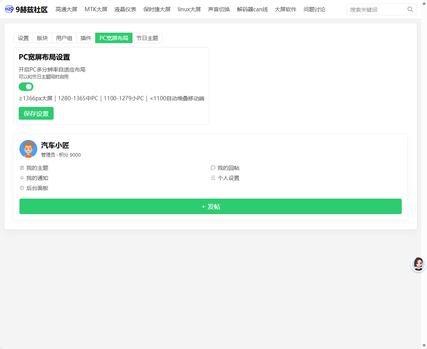
Task: Click the 我的主题 list icon
Action: click(22, 168)
